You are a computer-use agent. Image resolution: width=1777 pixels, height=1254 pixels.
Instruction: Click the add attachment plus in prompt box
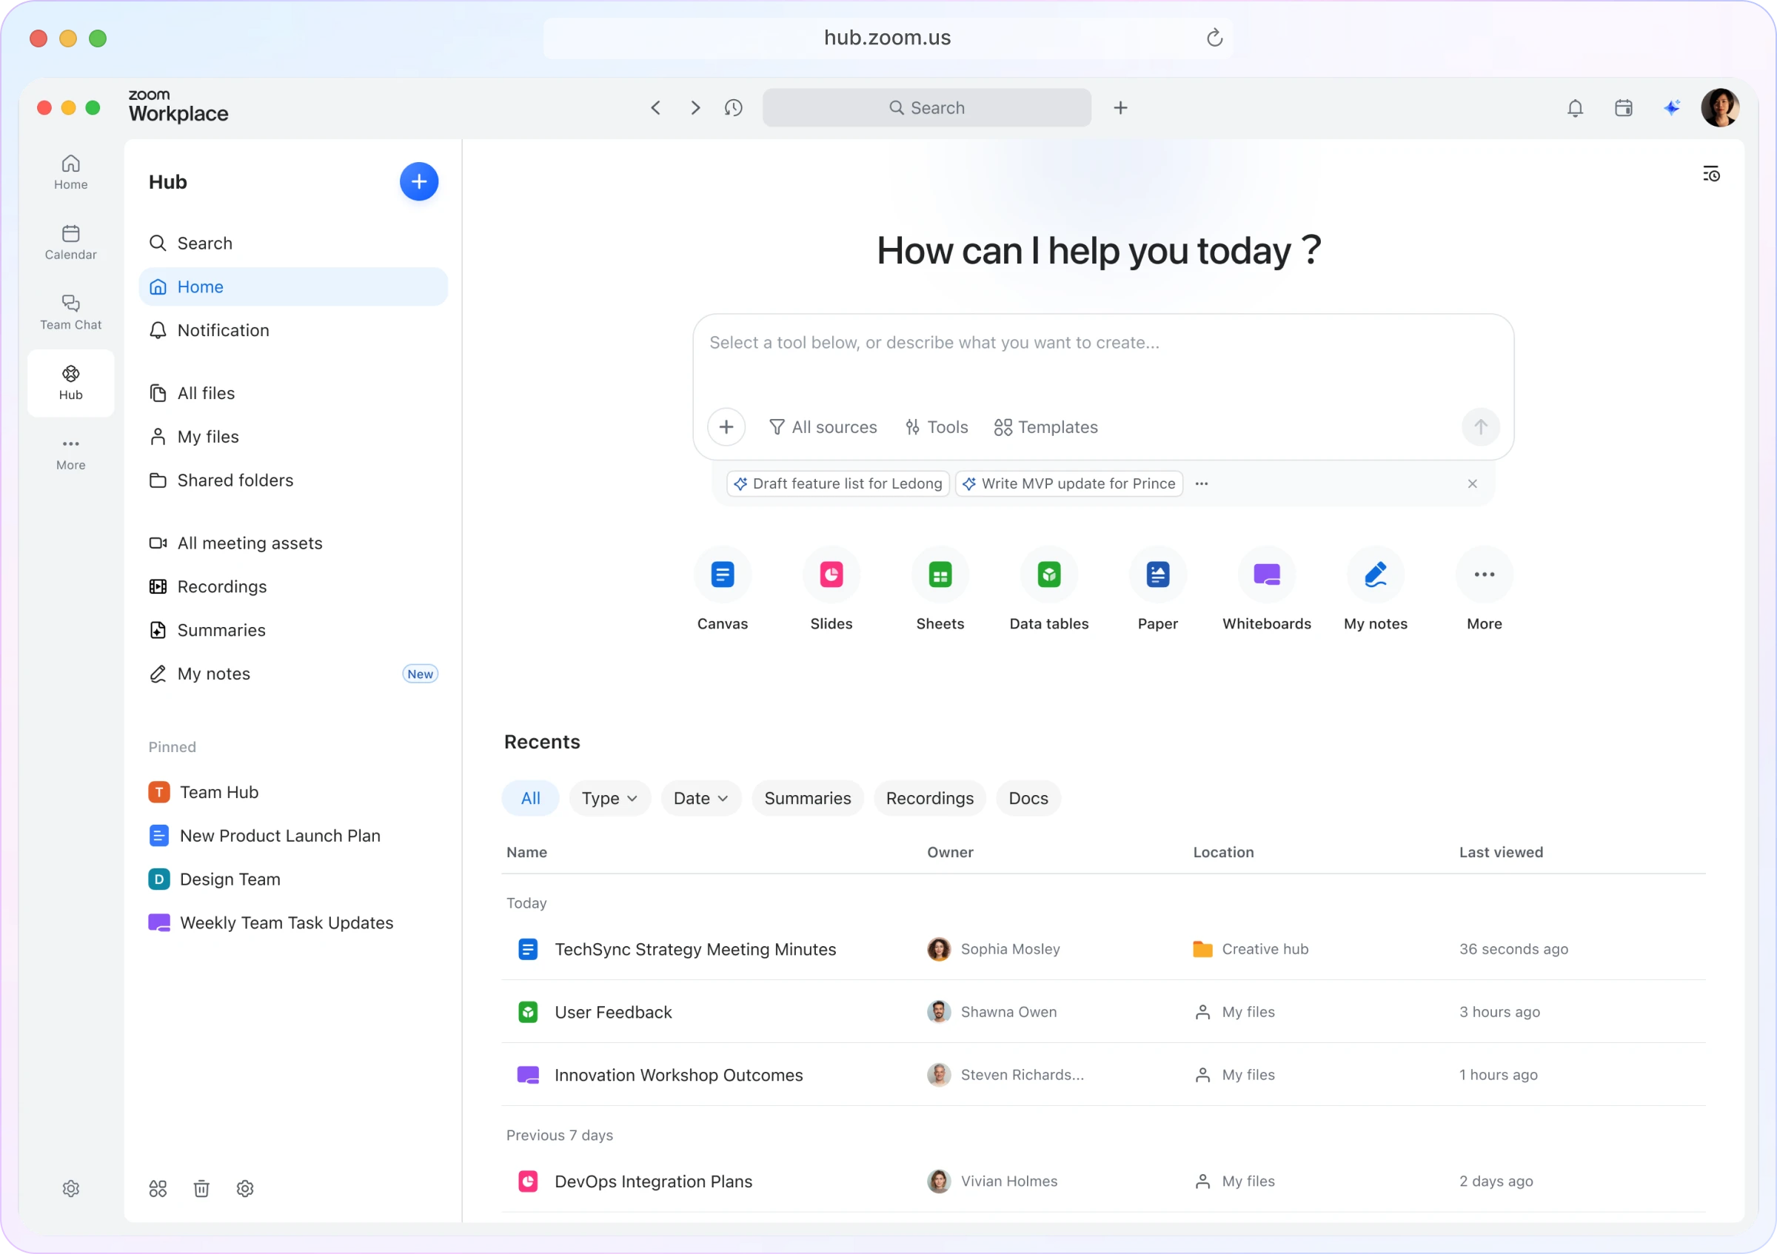click(726, 427)
